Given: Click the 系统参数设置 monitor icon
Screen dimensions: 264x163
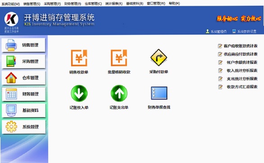Looking at the screenshot, I should [x=234, y=31].
